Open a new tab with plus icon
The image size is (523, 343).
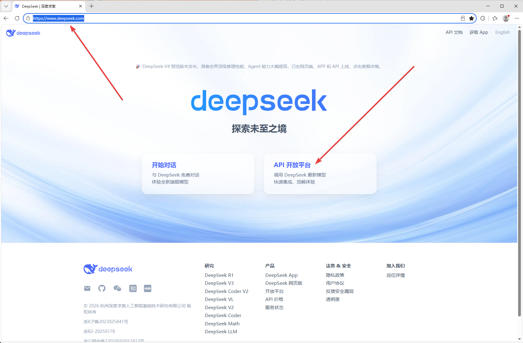pos(91,6)
